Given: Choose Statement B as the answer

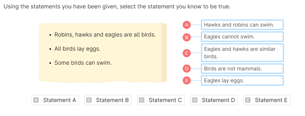Looking at the screenshot, I should point(108,100).
